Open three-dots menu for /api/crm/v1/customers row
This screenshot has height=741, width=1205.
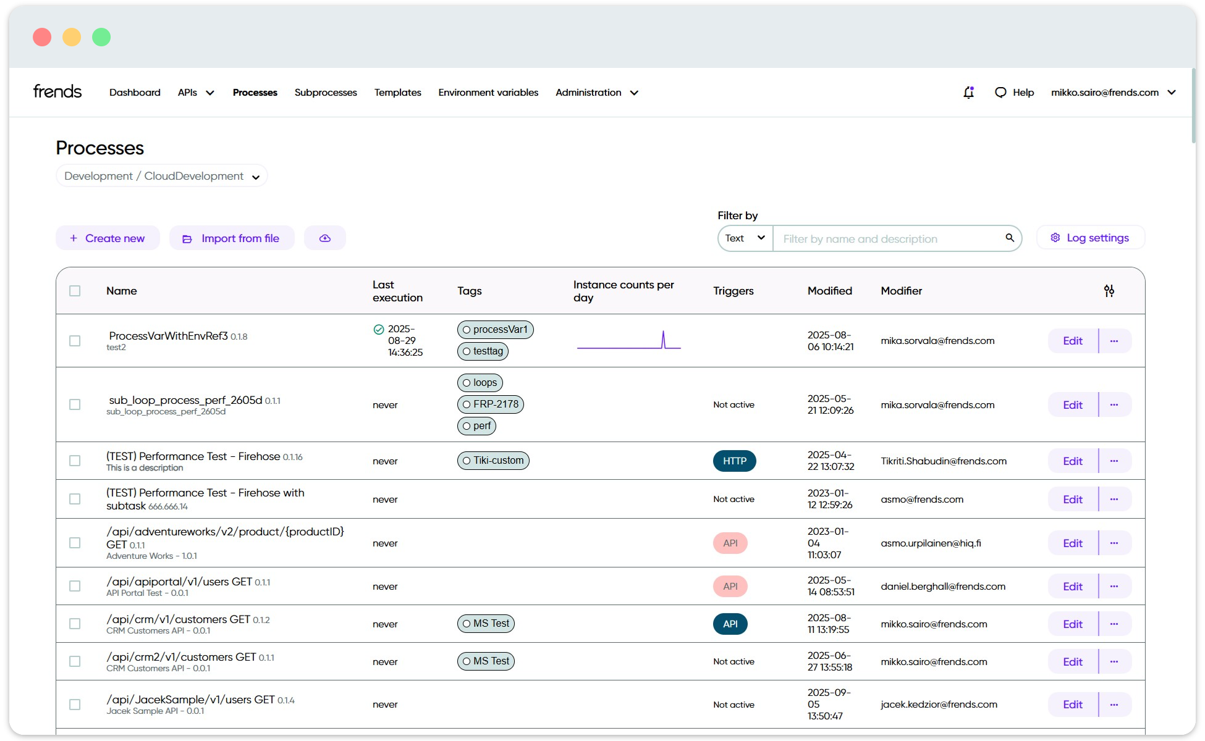[1114, 624]
